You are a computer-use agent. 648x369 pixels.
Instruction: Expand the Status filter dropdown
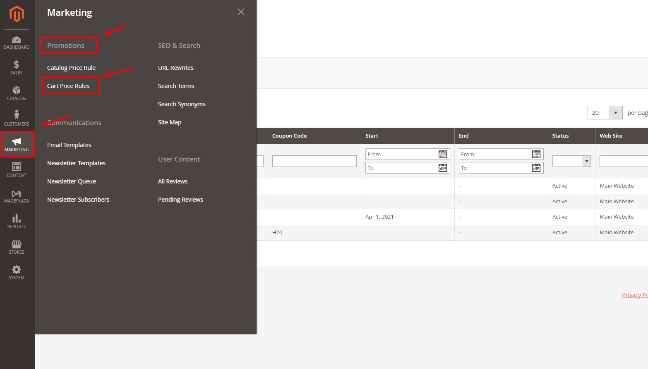click(586, 161)
